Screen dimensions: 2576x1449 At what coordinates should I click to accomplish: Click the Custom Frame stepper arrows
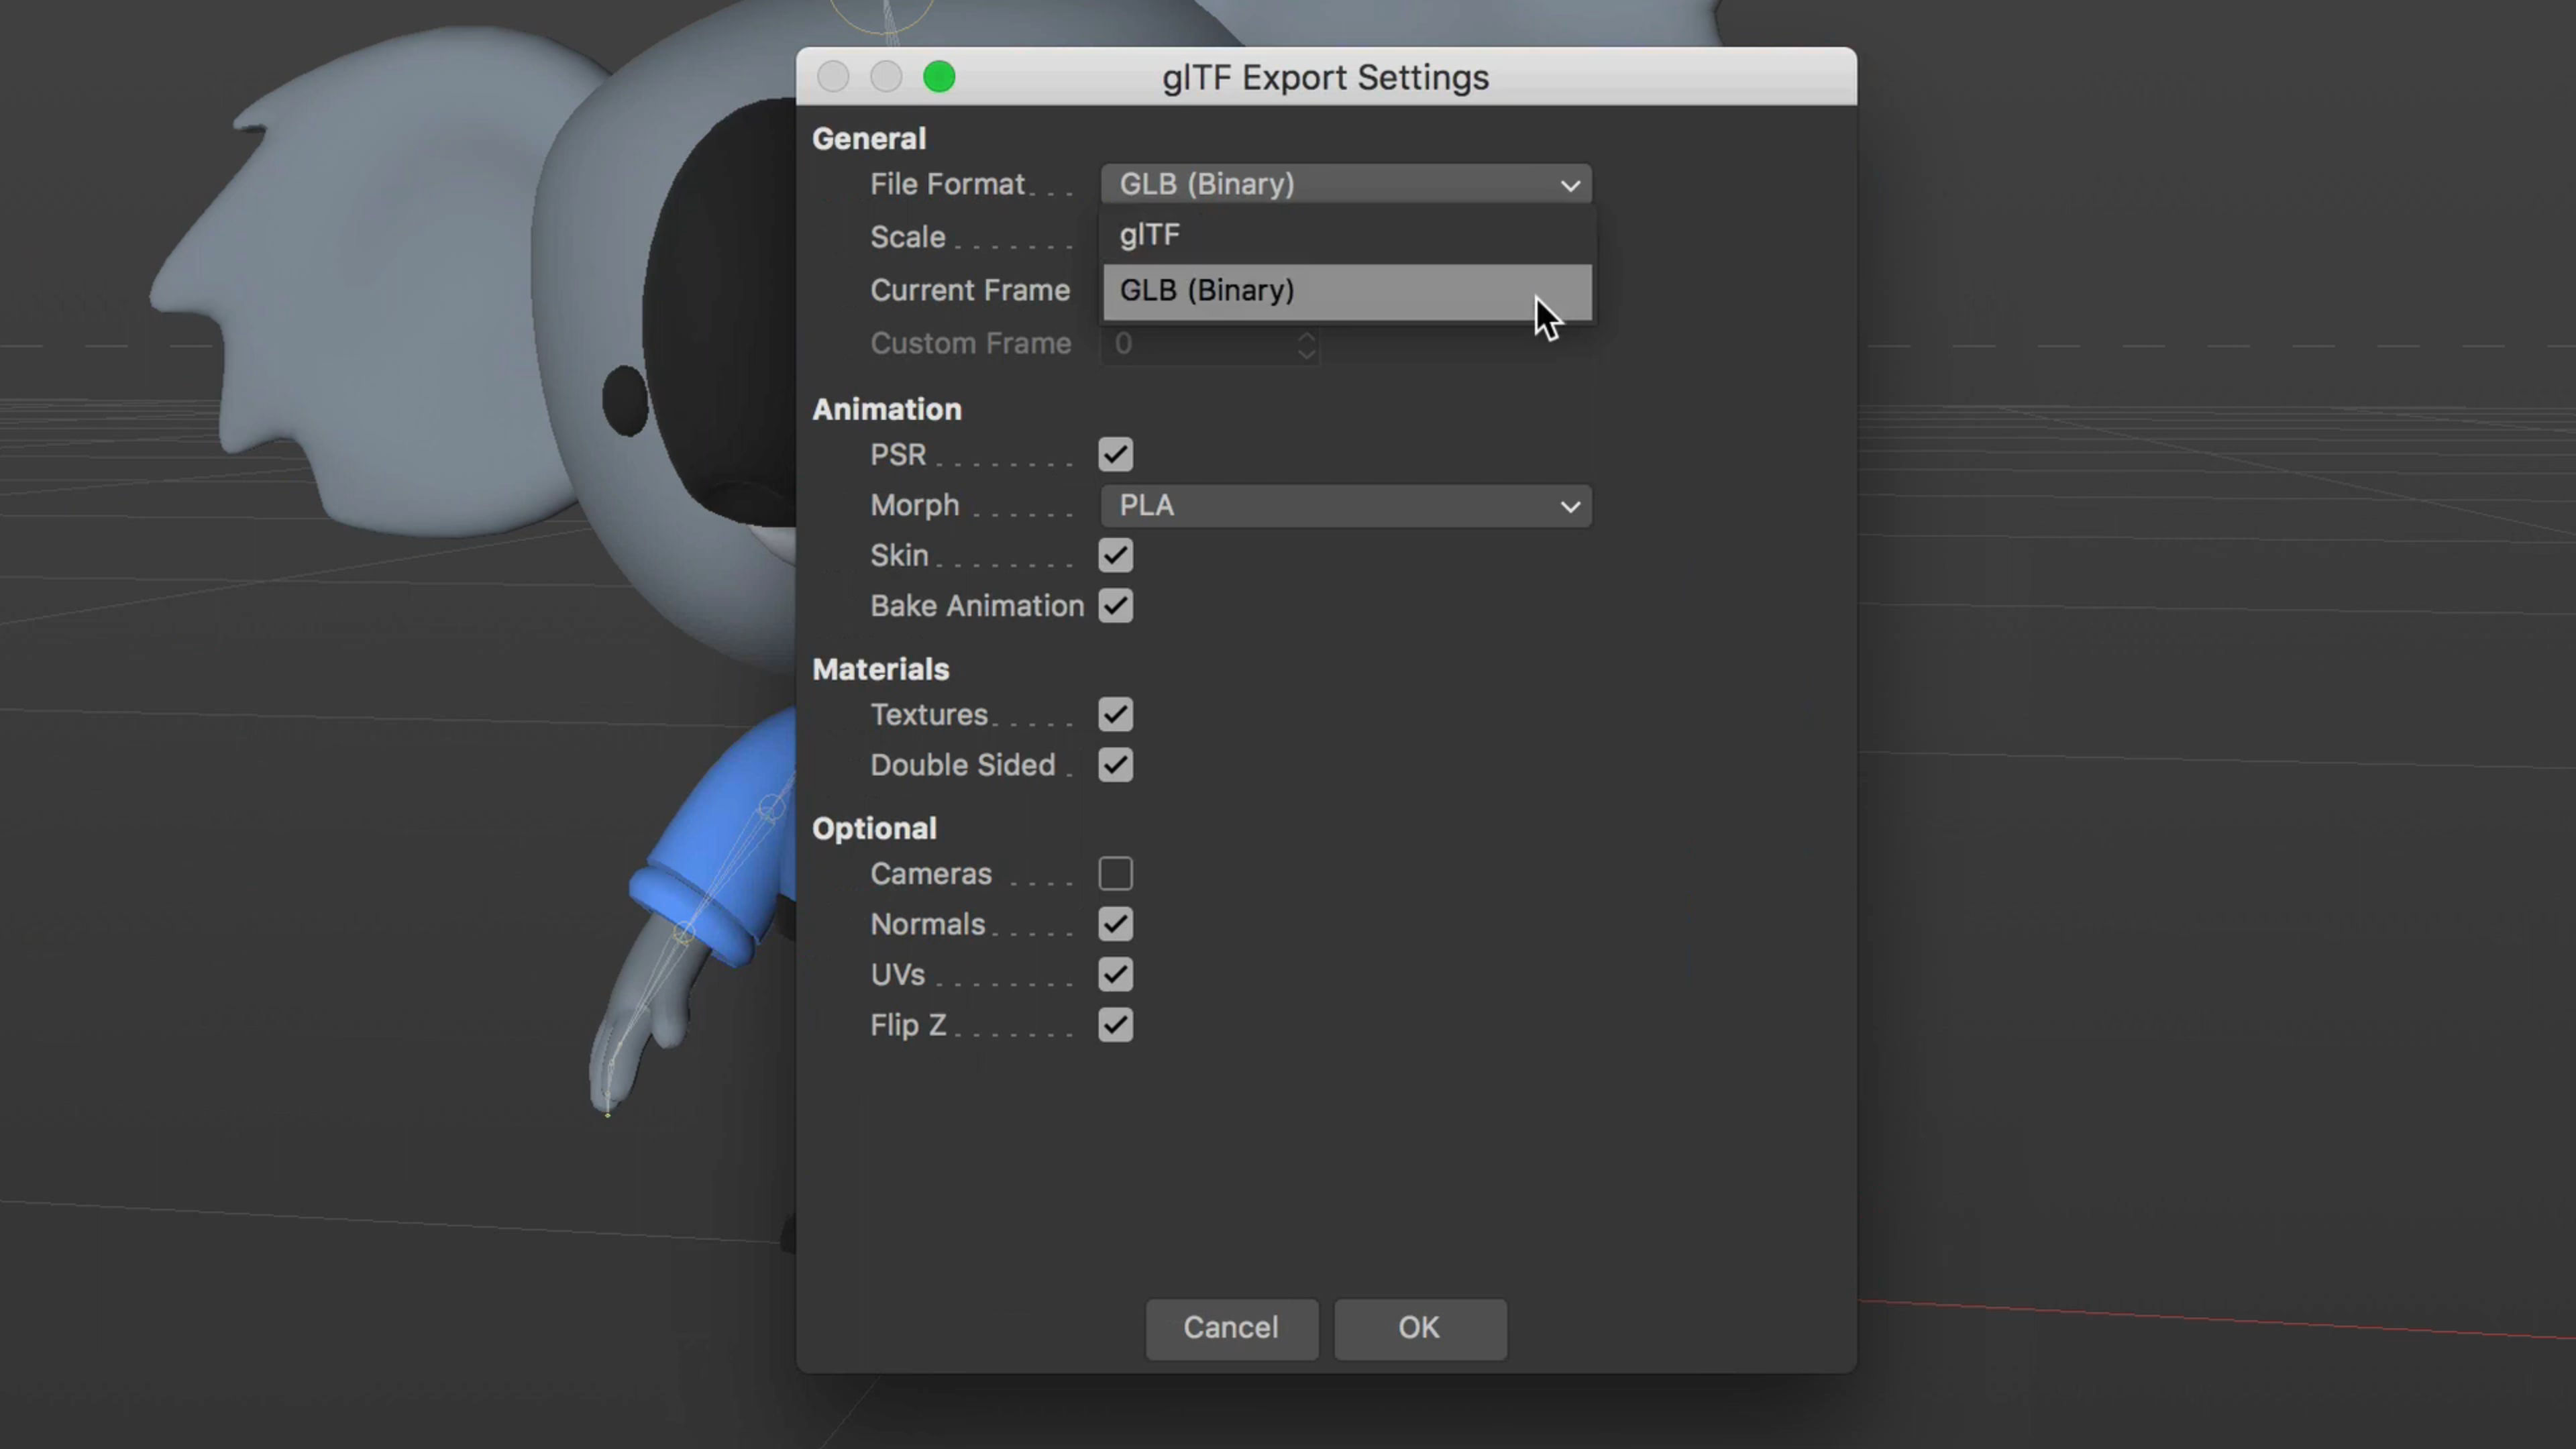1306,345
